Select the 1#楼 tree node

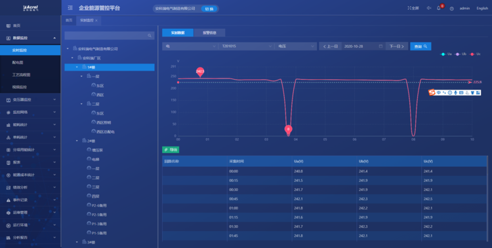coord(109,67)
